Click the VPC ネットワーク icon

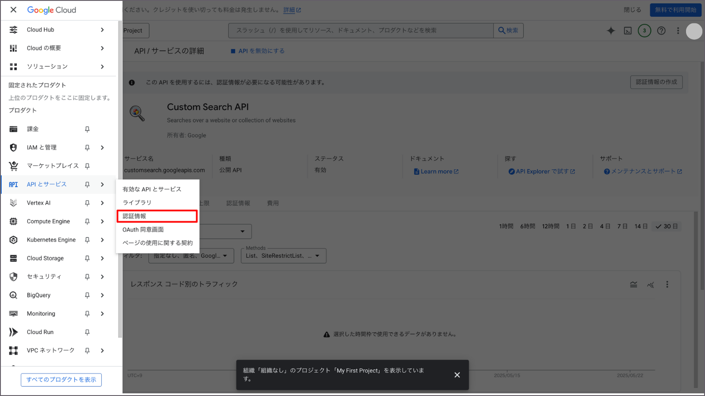tap(14, 351)
